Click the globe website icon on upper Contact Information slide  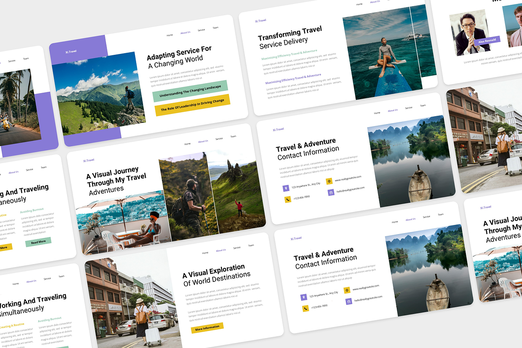tap(329, 181)
